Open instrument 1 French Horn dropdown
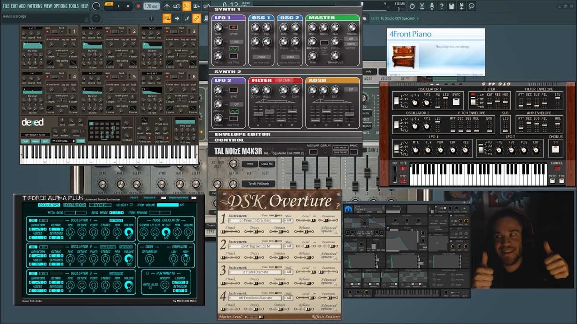Screen dimensions: 577x324 point(255,220)
